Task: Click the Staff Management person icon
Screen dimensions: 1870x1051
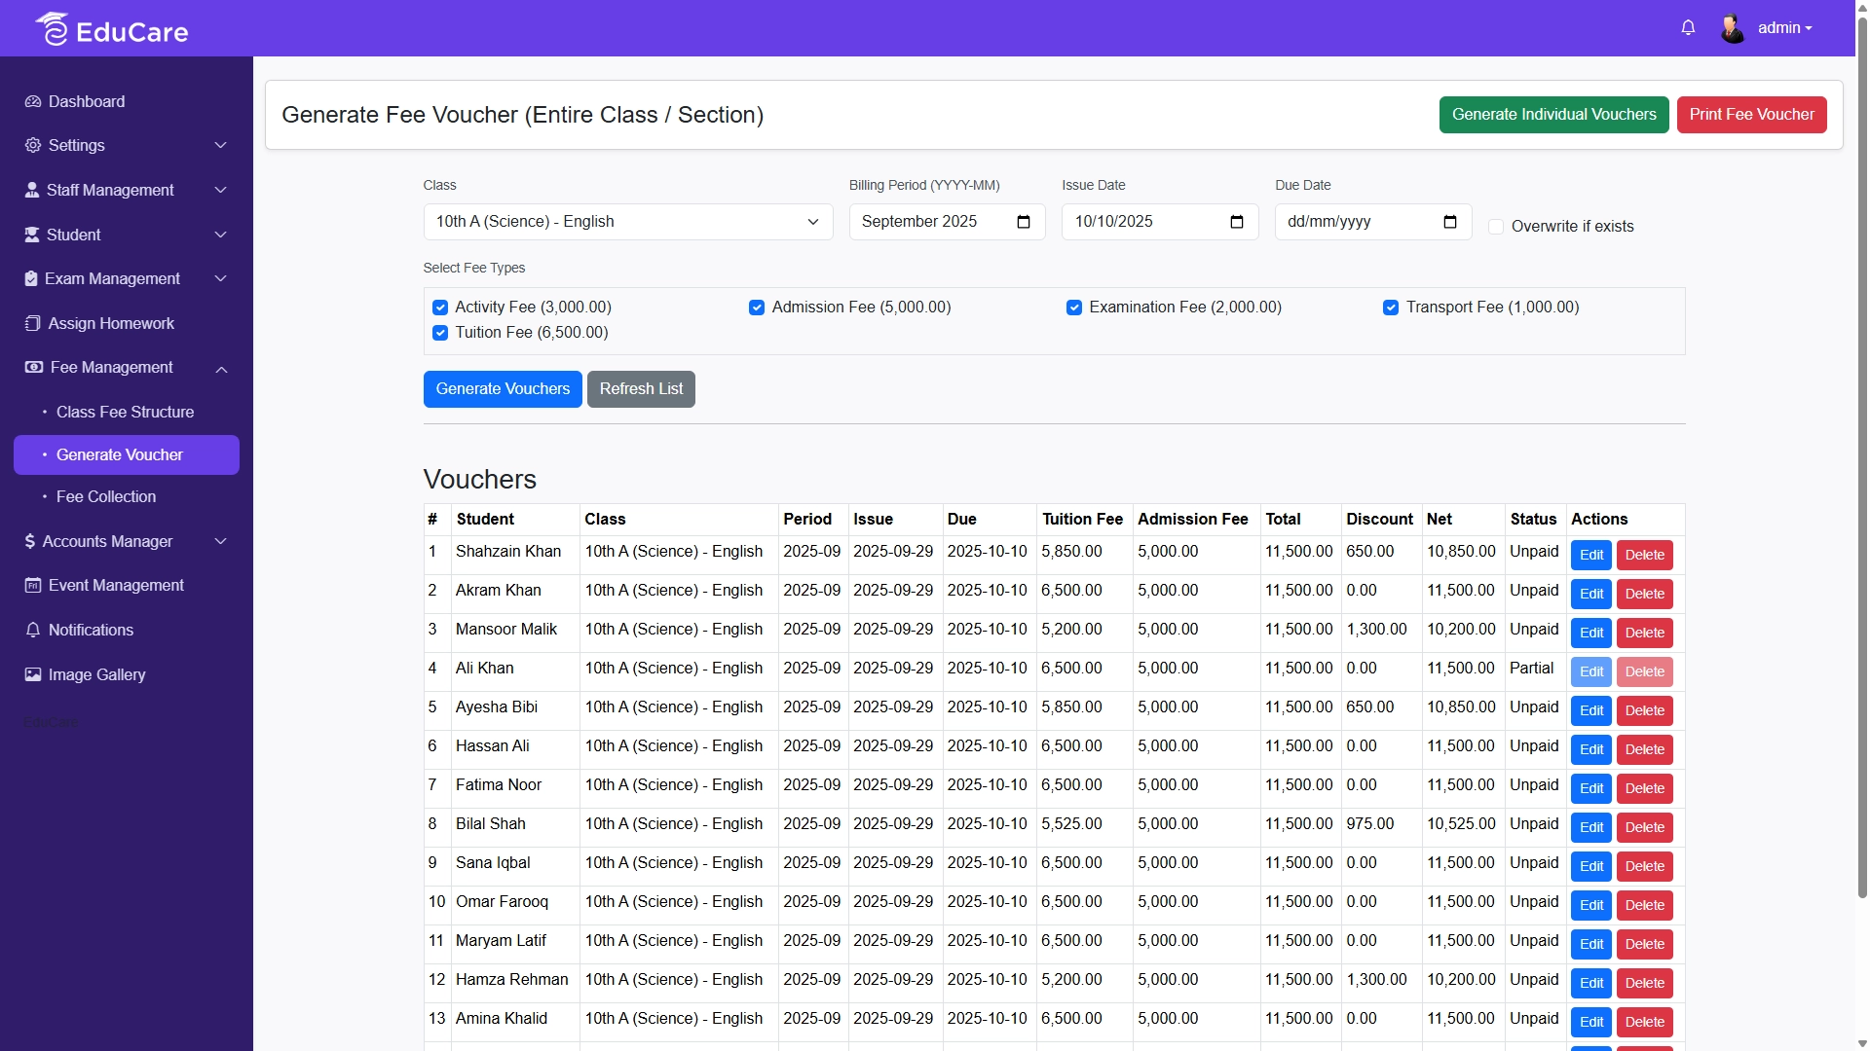Action: 32,190
